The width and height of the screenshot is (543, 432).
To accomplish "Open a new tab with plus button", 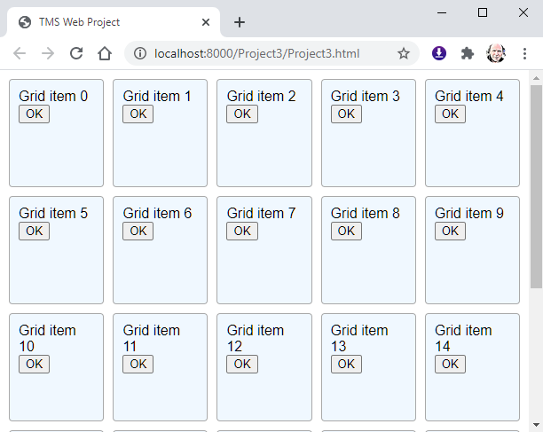I will click(240, 22).
